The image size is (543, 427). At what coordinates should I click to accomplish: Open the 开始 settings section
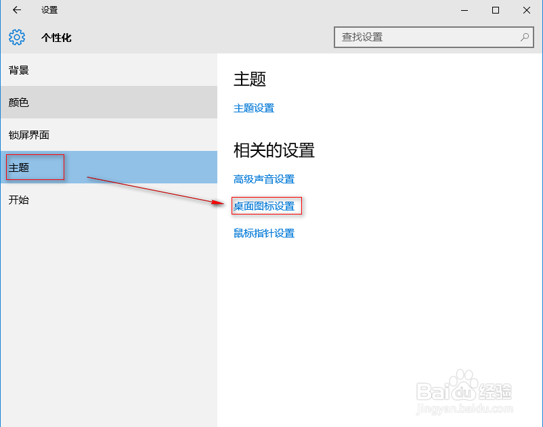[x=19, y=200]
